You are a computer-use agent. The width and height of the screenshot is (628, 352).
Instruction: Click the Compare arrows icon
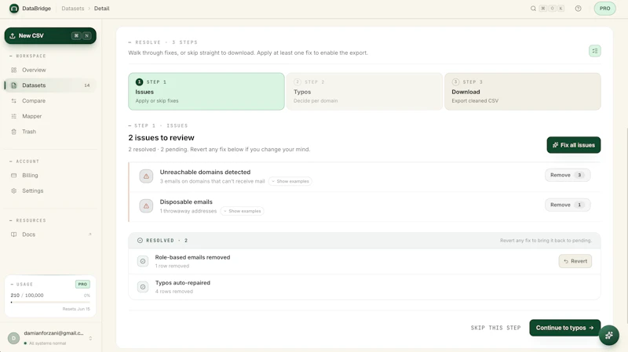click(x=14, y=101)
